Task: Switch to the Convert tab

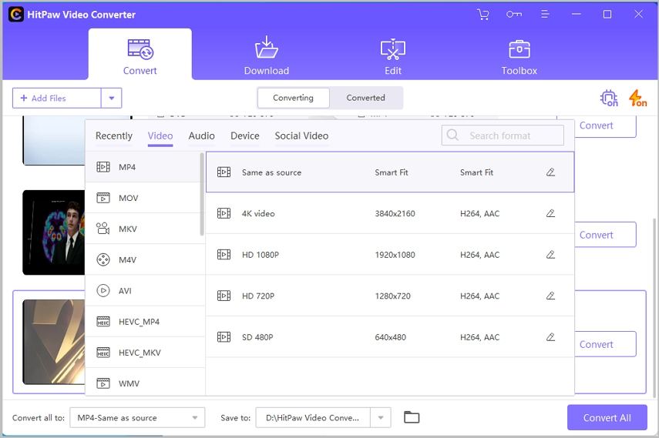Action: point(140,55)
